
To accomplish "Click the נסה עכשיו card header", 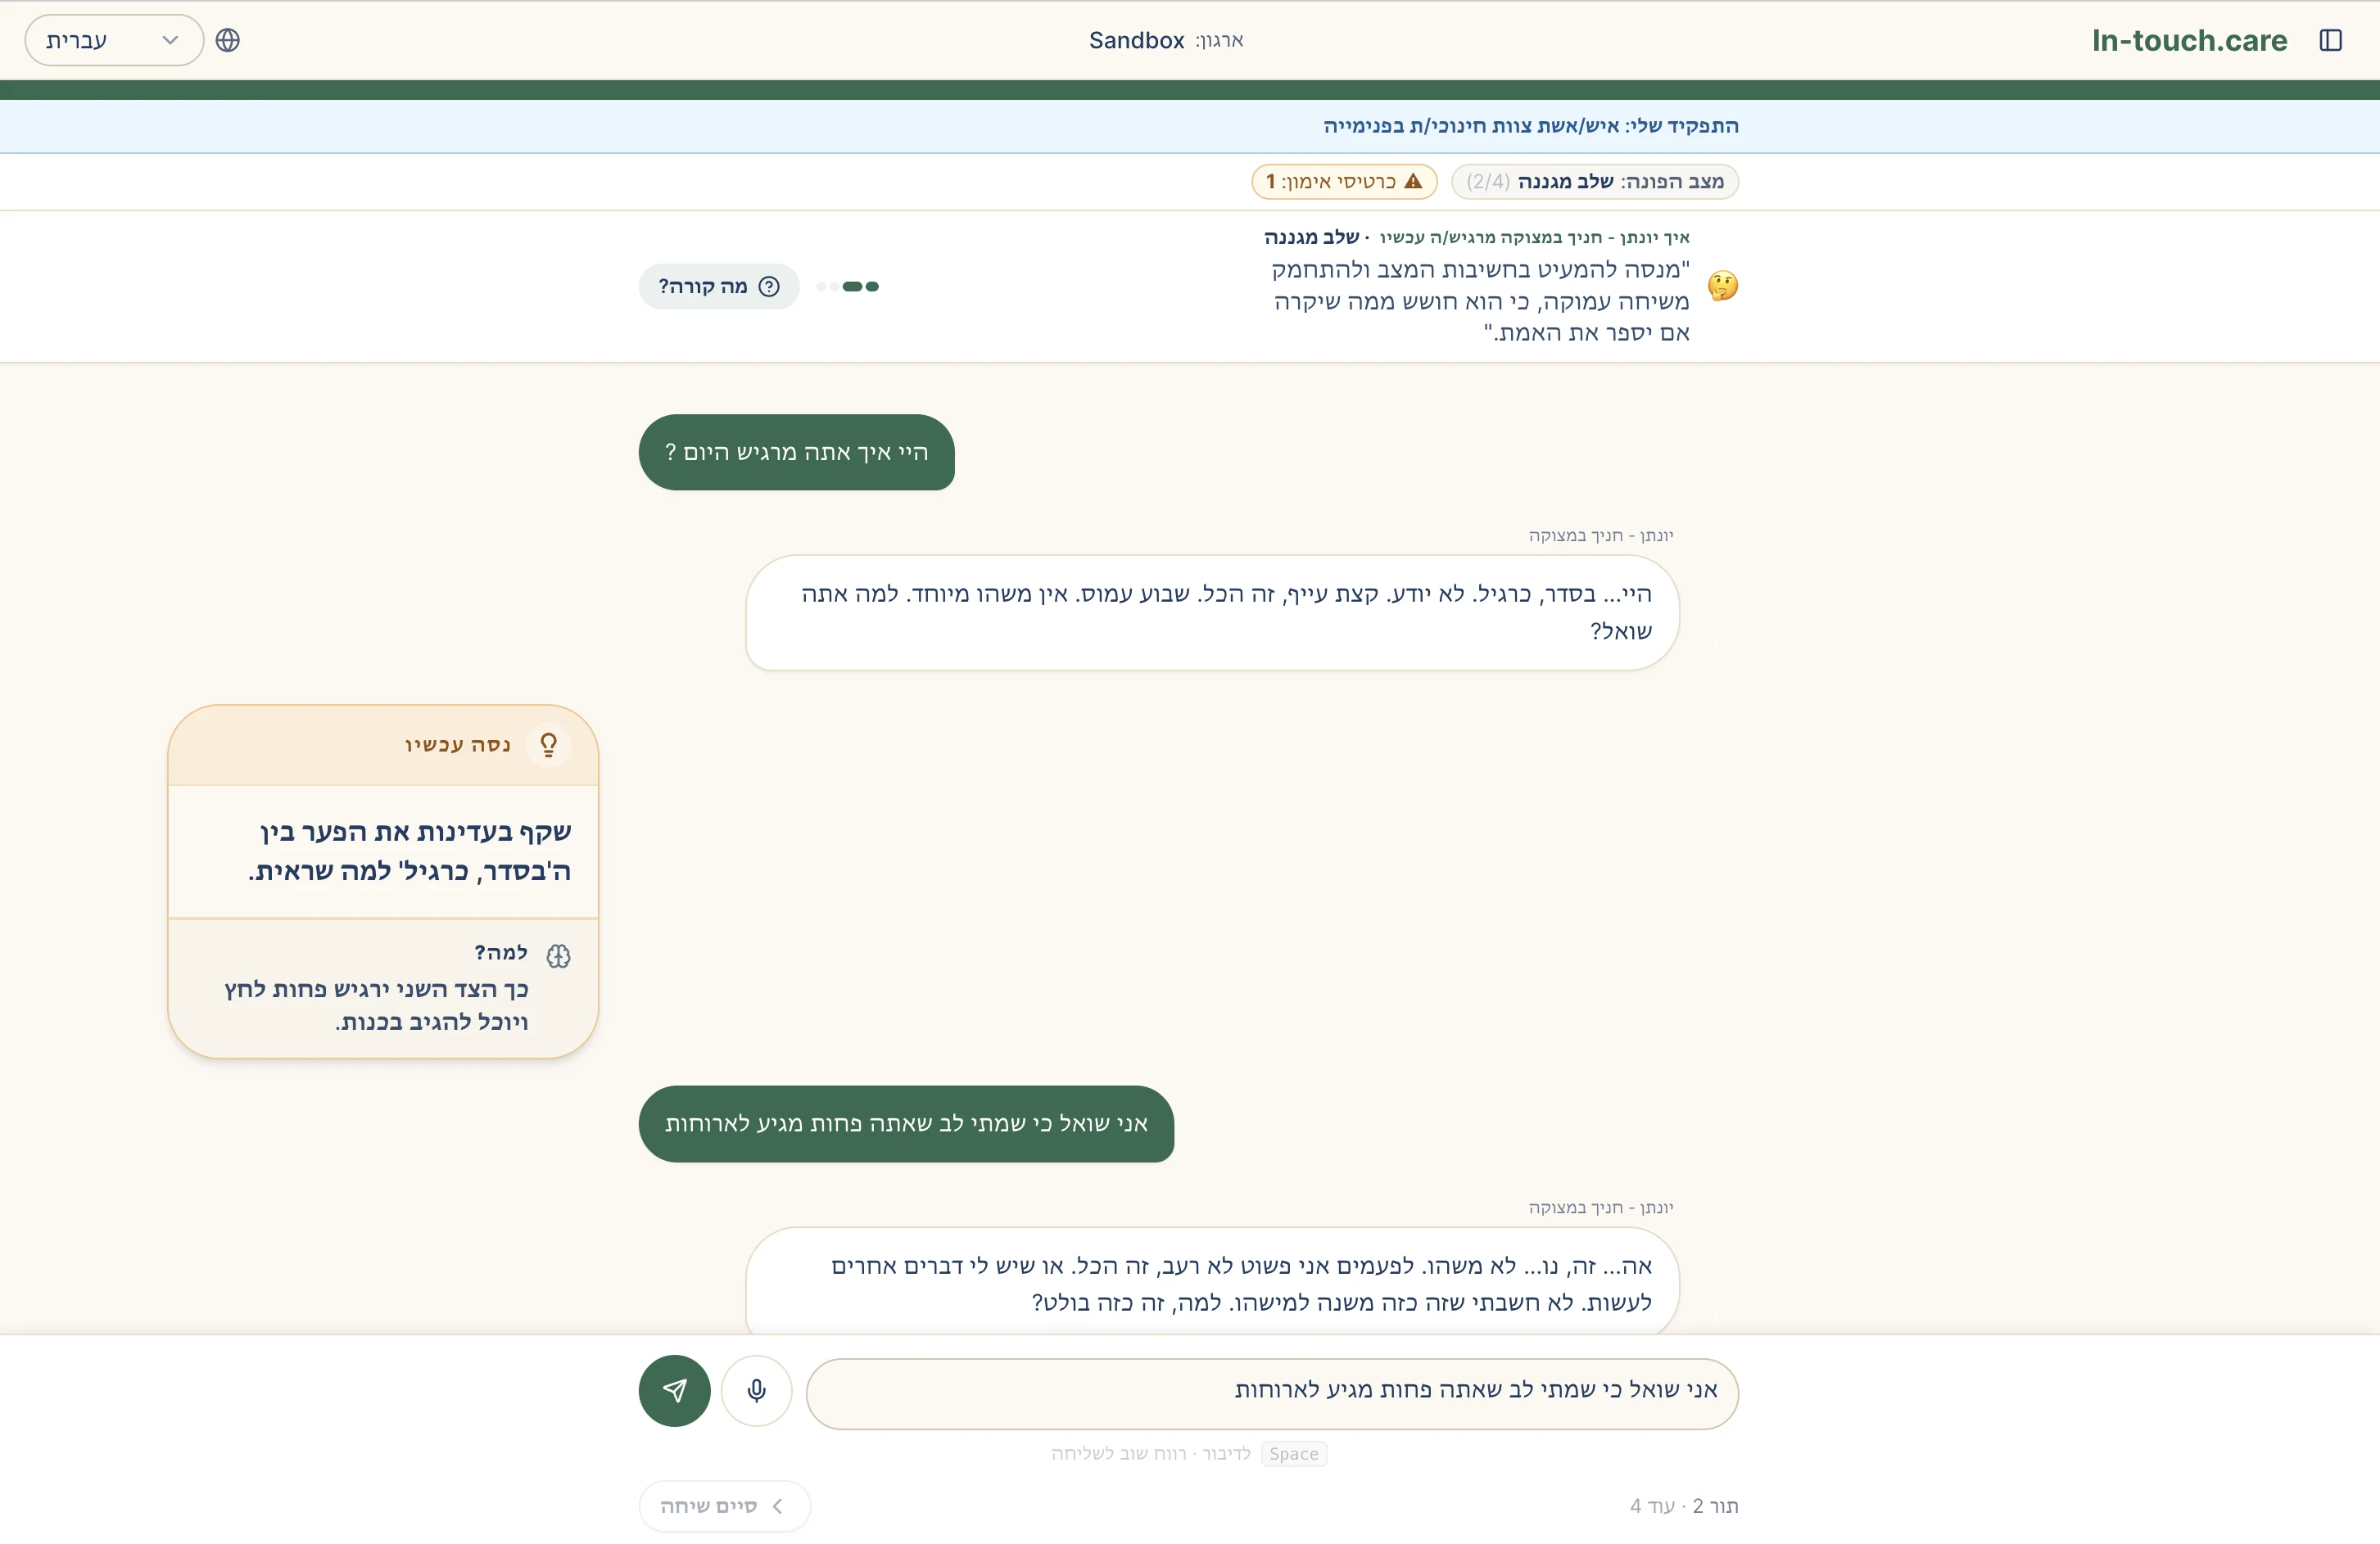I will [383, 746].
